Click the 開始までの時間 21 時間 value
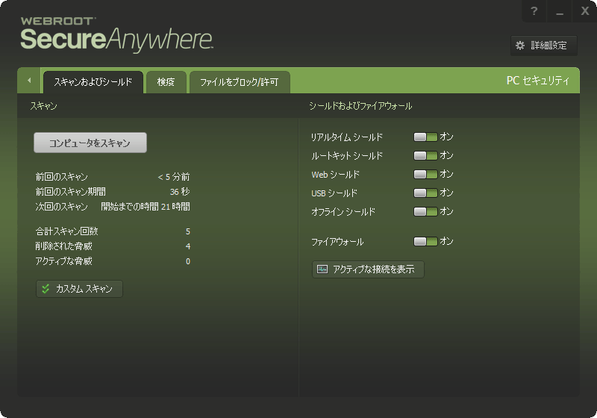Viewport: 597px width, 418px height. click(x=146, y=207)
